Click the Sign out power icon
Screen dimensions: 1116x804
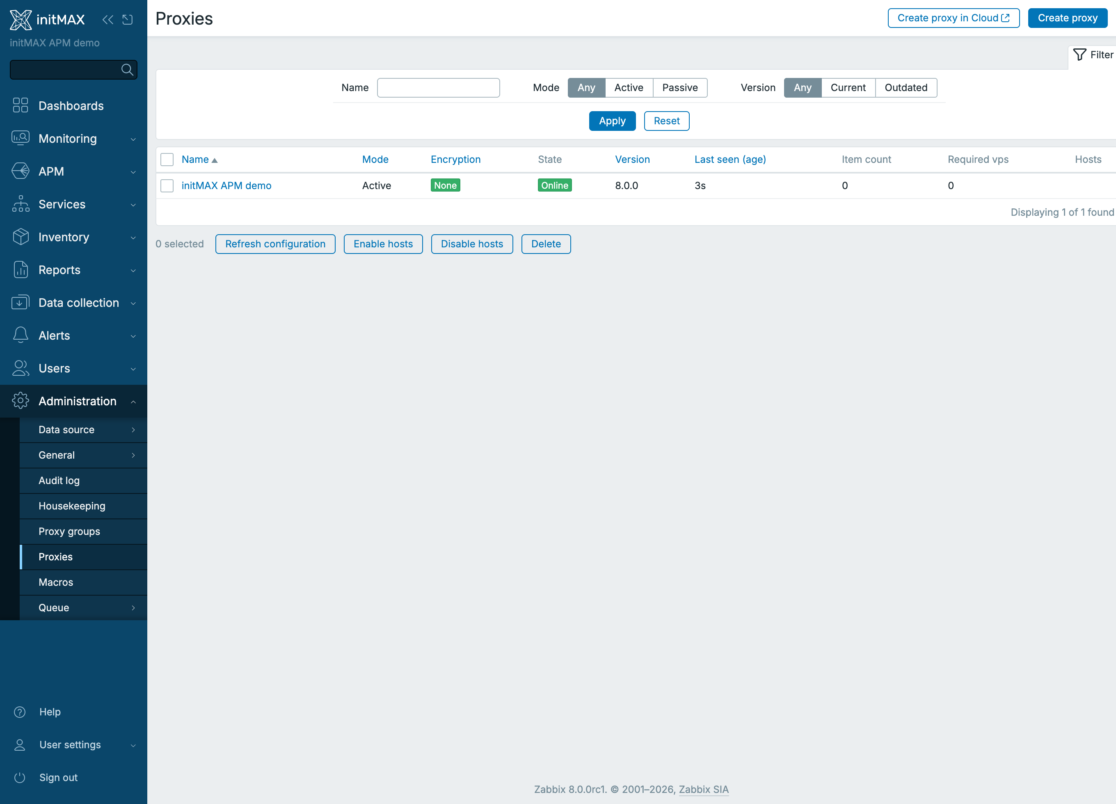20,777
